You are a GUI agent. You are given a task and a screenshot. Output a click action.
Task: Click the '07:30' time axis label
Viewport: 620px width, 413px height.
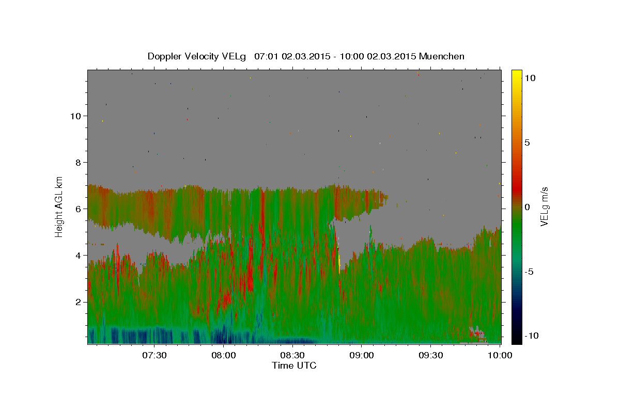[154, 355]
